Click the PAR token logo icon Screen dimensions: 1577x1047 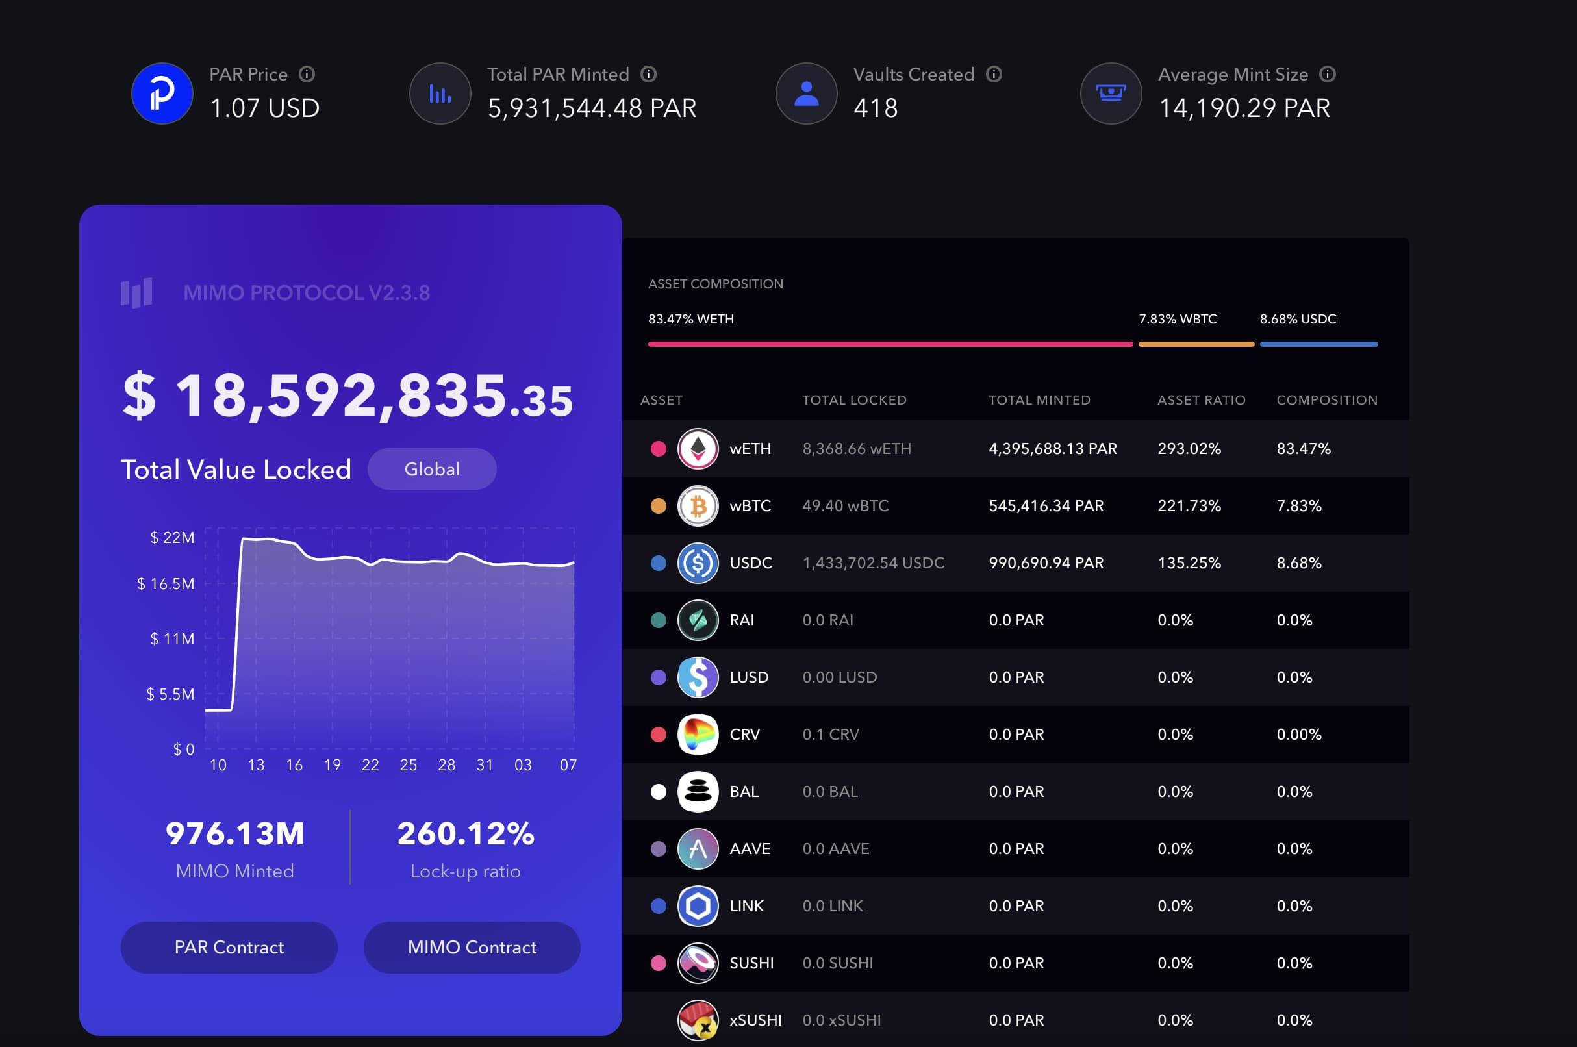162,94
